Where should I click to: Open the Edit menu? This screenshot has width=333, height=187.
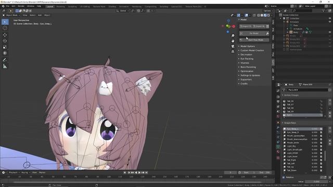click(x=14, y=6)
